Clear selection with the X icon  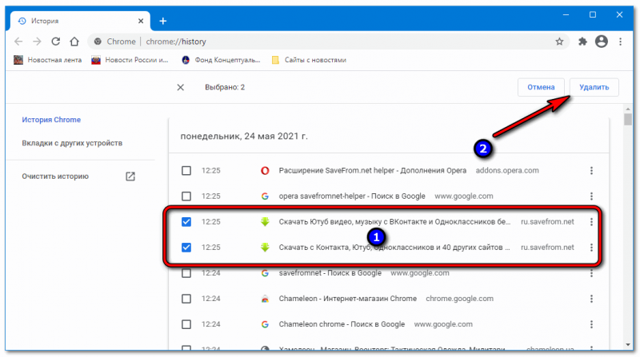click(180, 87)
